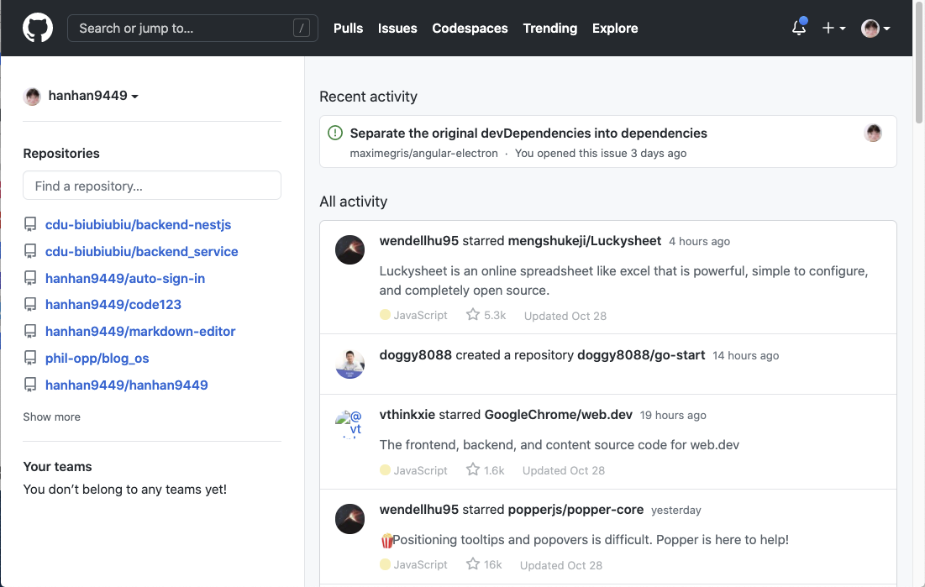
Task: Click the '14 hours ago' timestamp
Action: (746, 356)
